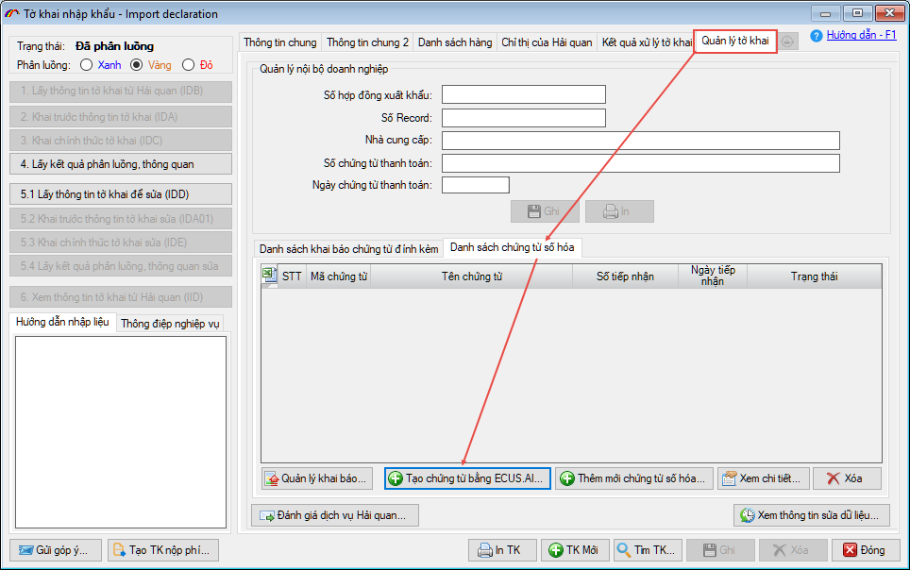Click Xem thông tin sửa dữ liệu button

[812, 515]
